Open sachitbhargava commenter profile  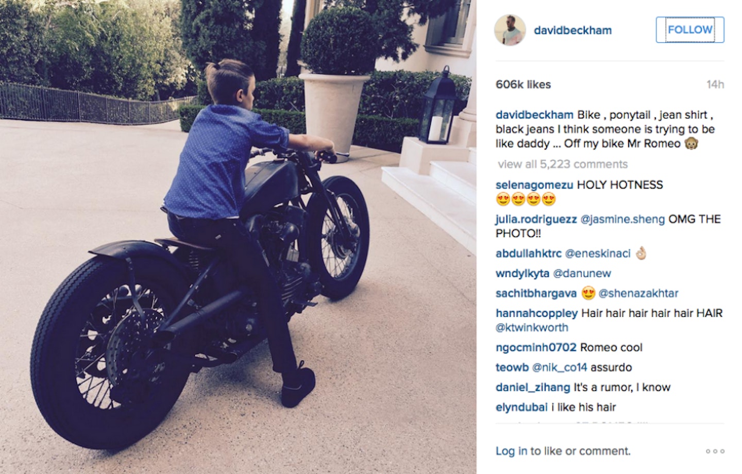coord(536,294)
